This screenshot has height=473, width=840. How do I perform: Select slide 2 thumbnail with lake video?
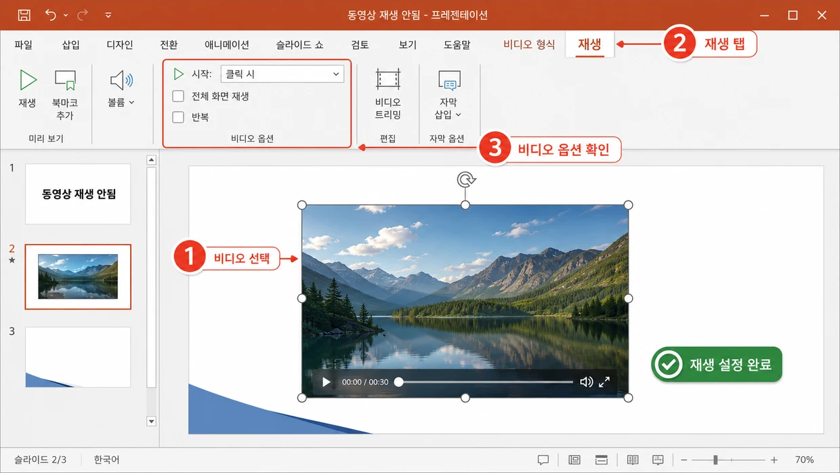pyautogui.click(x=78, y=277)
